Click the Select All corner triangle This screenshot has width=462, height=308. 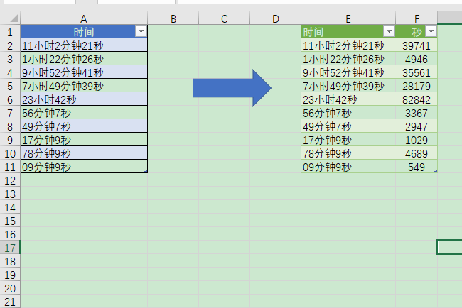(x=14, y=18)
